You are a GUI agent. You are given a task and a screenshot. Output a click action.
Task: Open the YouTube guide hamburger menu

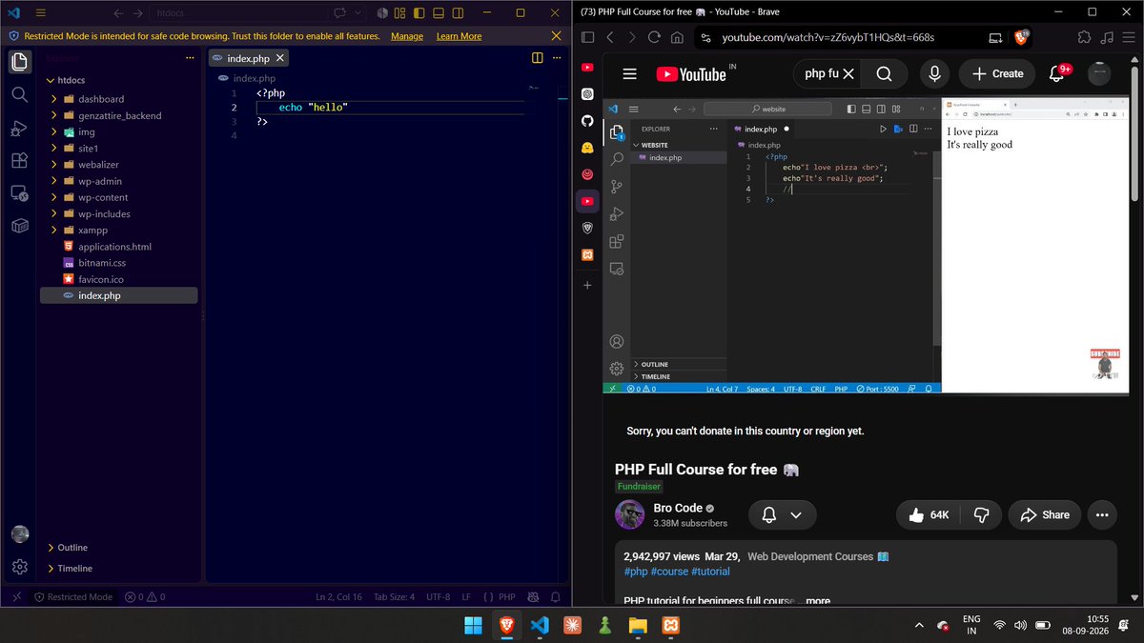tap(629, 73)
